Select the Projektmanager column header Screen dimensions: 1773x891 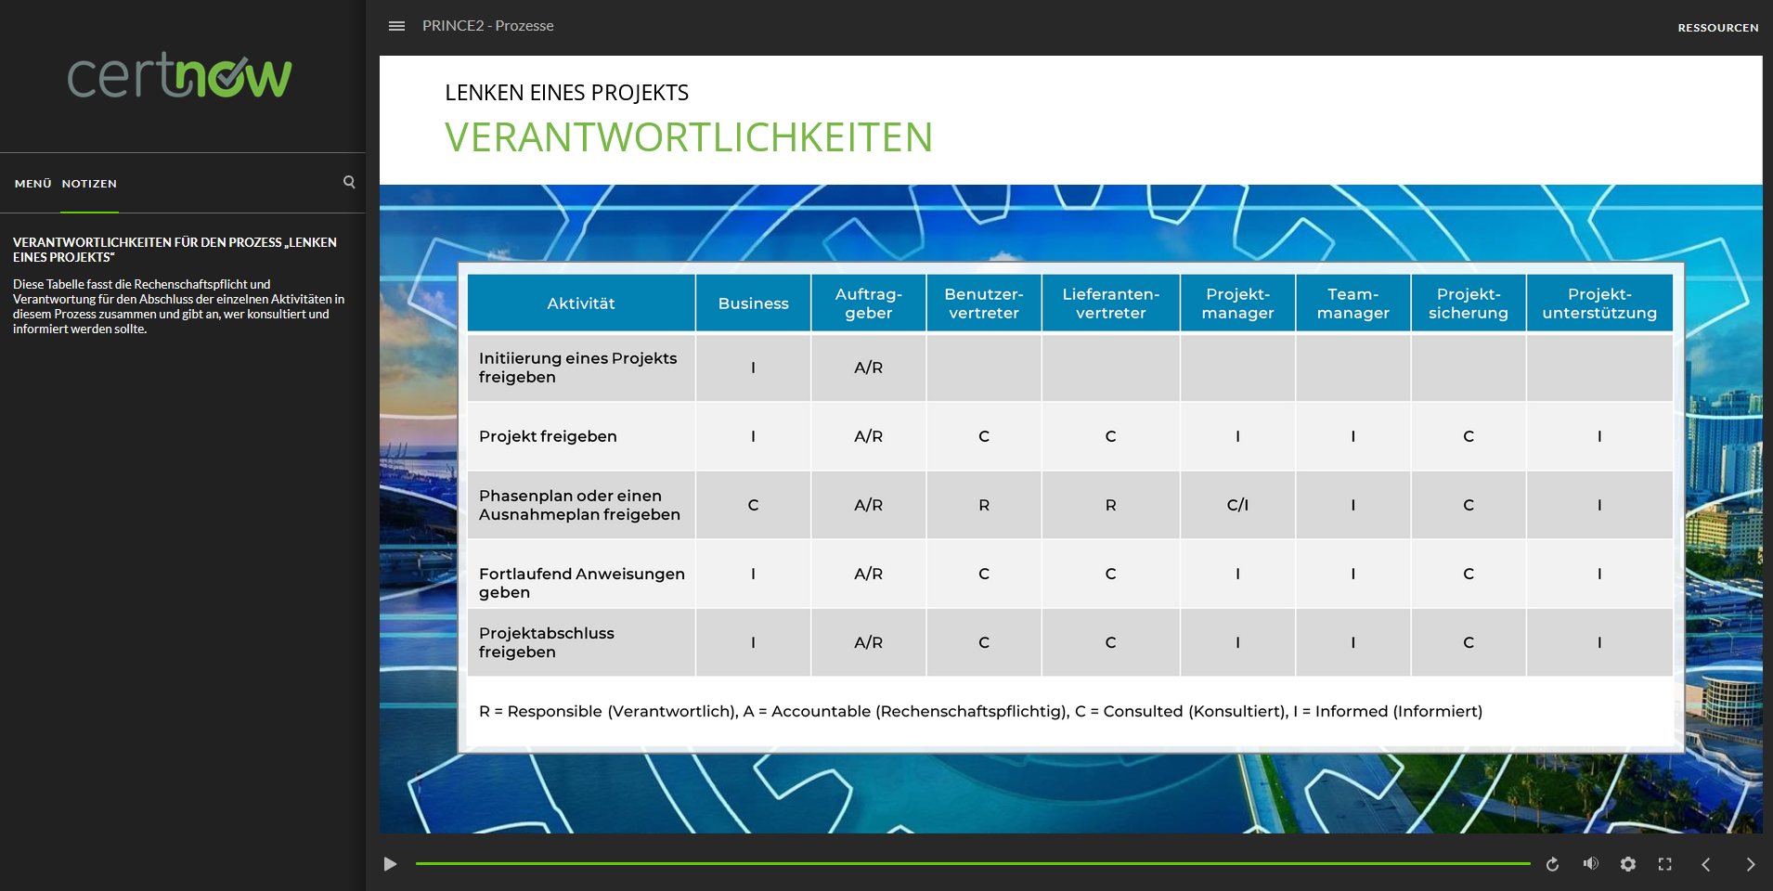point(1237,303)
